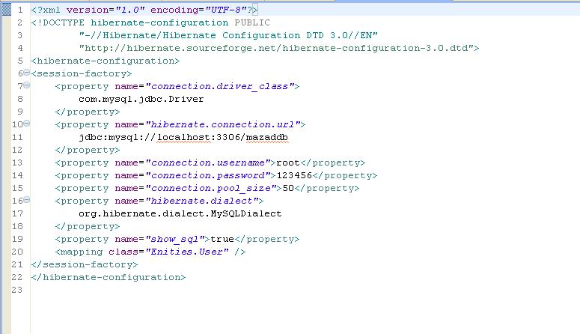Click org.hibernate.dialect.MySQLDialect text
Screen dimensions: 580x334
(180, 213)
